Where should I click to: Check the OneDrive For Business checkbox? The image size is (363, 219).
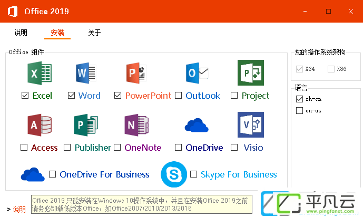53,174
